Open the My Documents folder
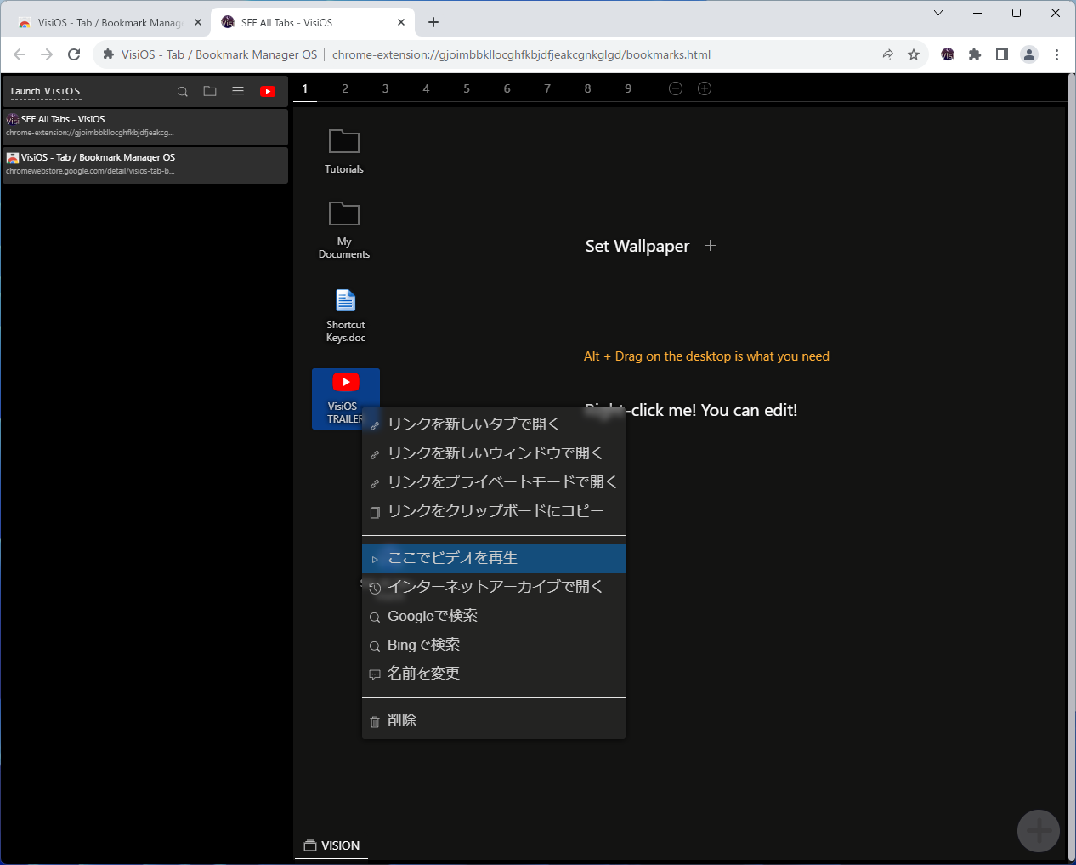This screenshot has width=1076, height=865. (x=343, y=217)
